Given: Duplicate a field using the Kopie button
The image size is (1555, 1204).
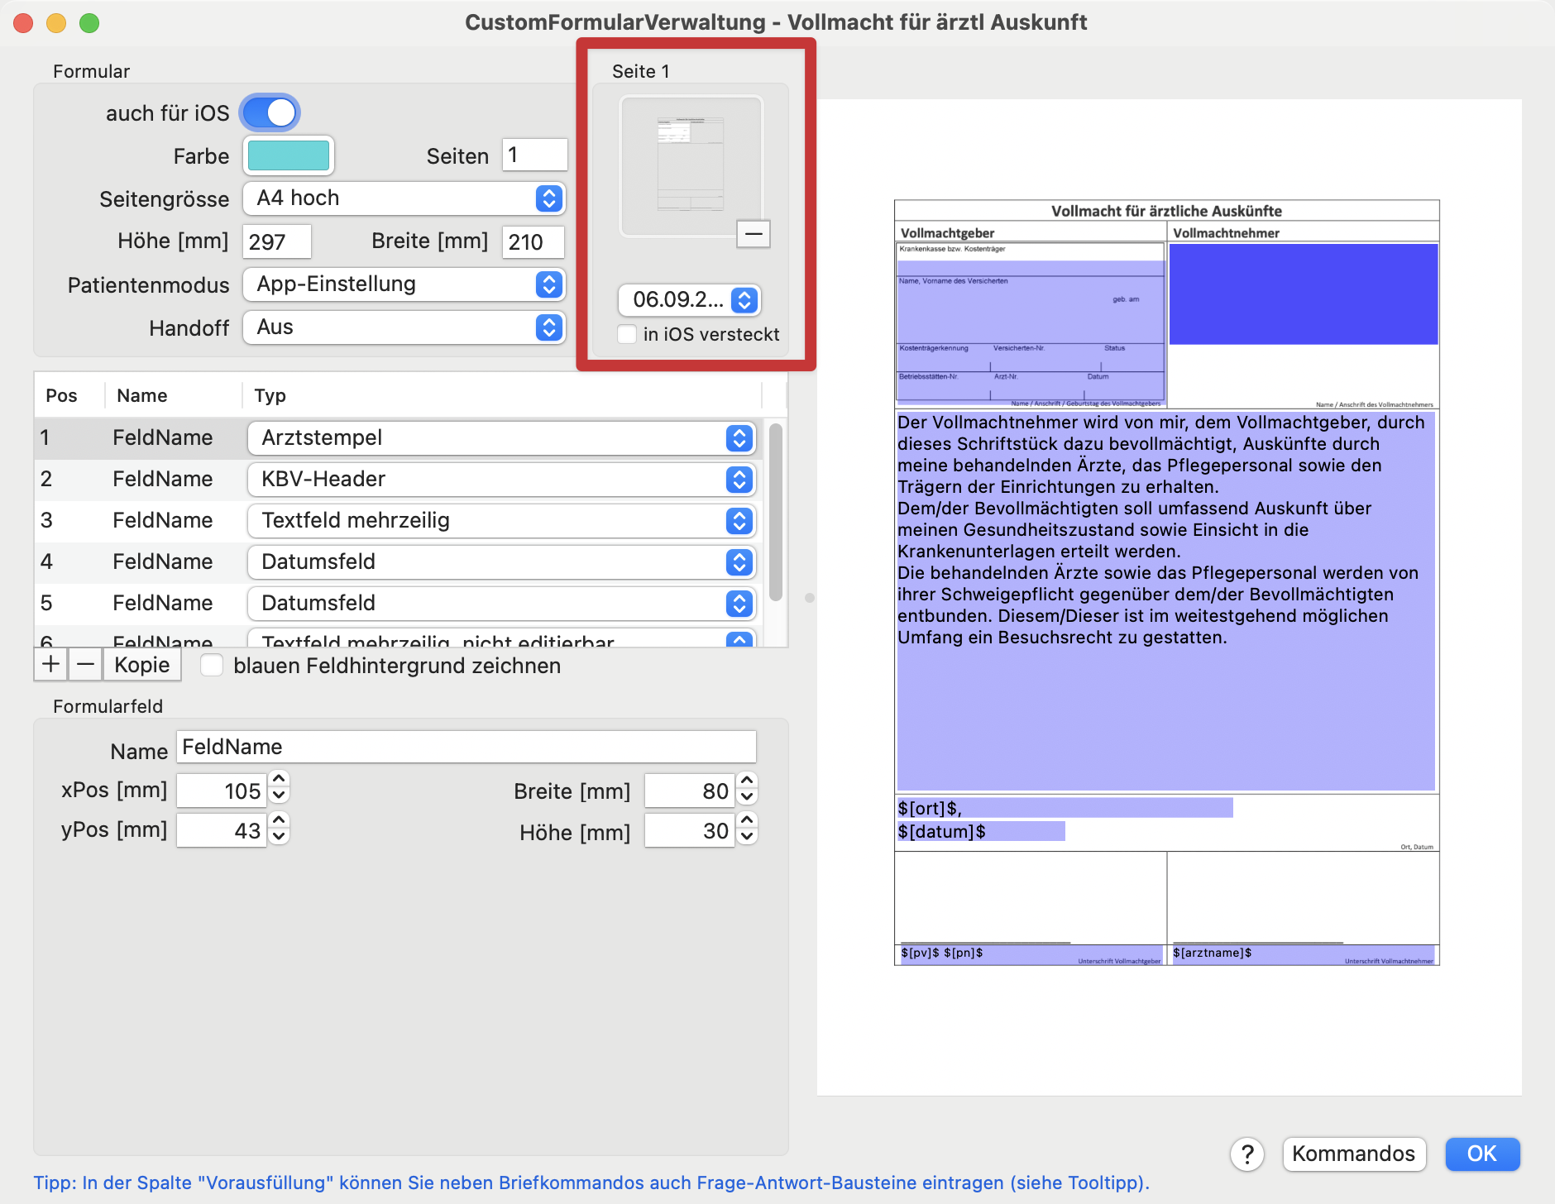Looking at the screenshot, I should click(x=141, y=664).
